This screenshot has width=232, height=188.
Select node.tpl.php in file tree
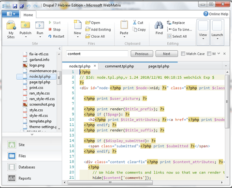coord(36,76)
